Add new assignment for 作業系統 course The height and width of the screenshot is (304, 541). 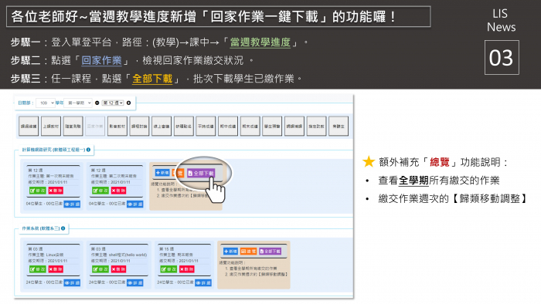click(230, 252)
